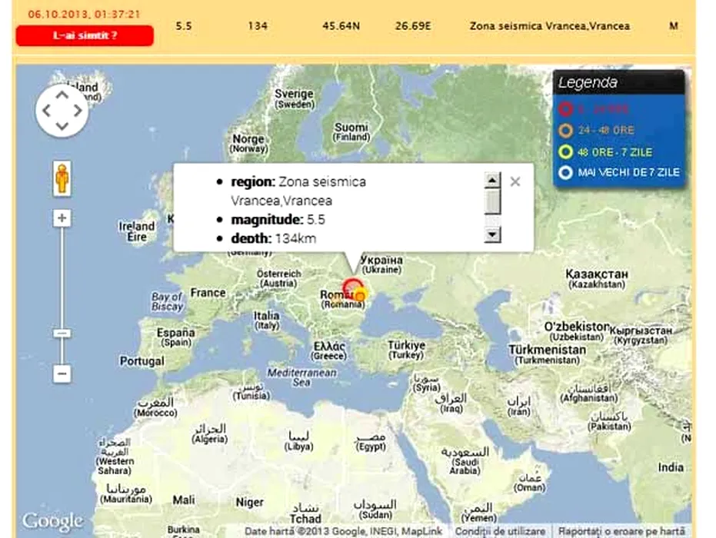Viewport: 716px width, 538px height.
Task: Click the popup scroll down arrow
Action: click(x=492, y=235)
